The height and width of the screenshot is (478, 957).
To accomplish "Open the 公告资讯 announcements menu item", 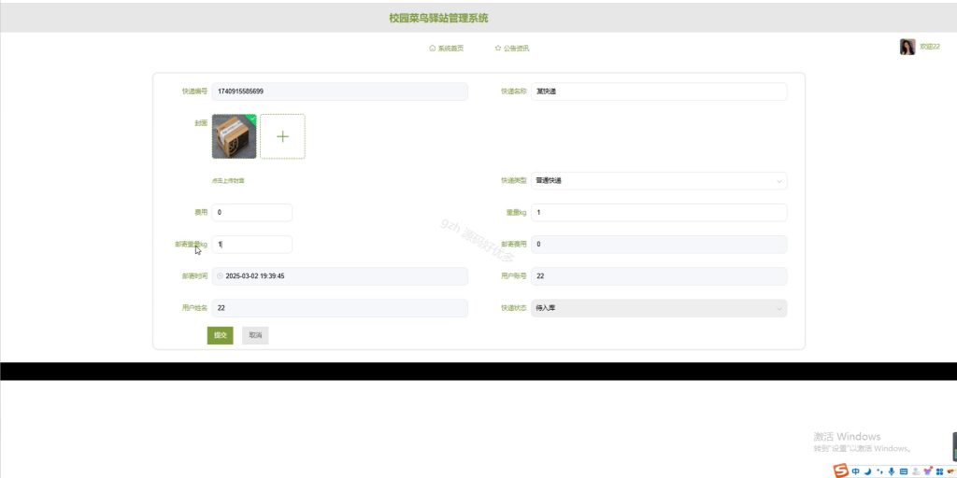I will (511, 49).
